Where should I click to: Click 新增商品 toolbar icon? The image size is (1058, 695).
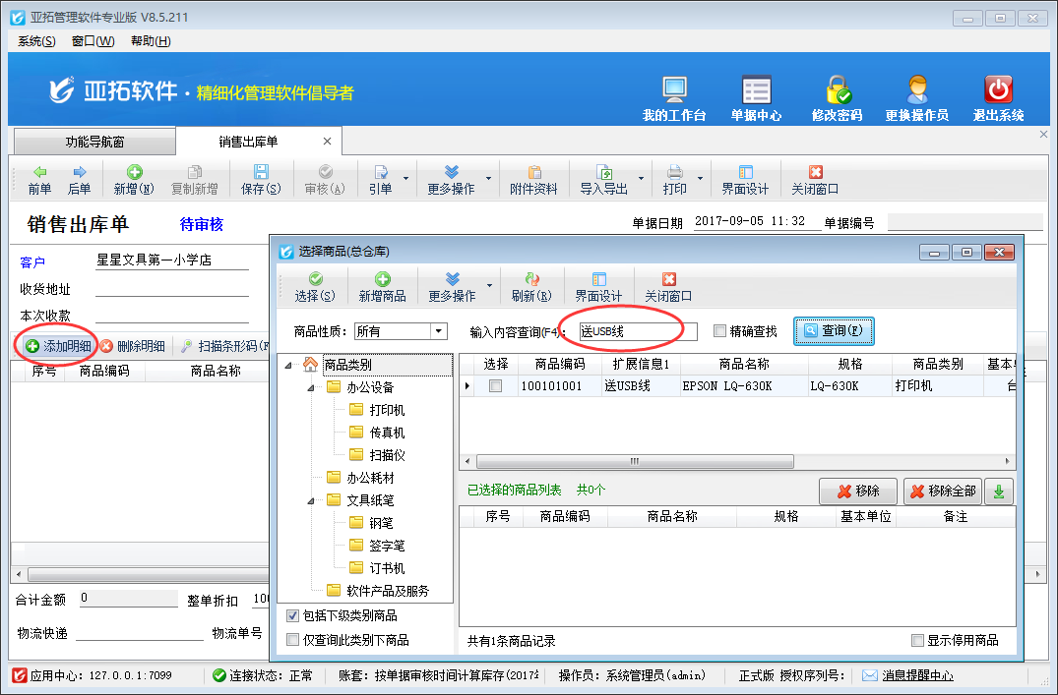point(382,286)
